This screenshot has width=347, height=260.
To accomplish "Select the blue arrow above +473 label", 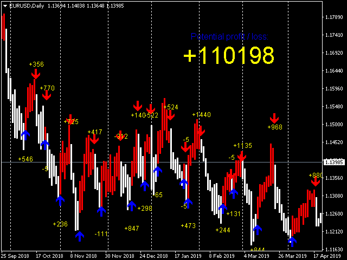I will coord(188,204).
